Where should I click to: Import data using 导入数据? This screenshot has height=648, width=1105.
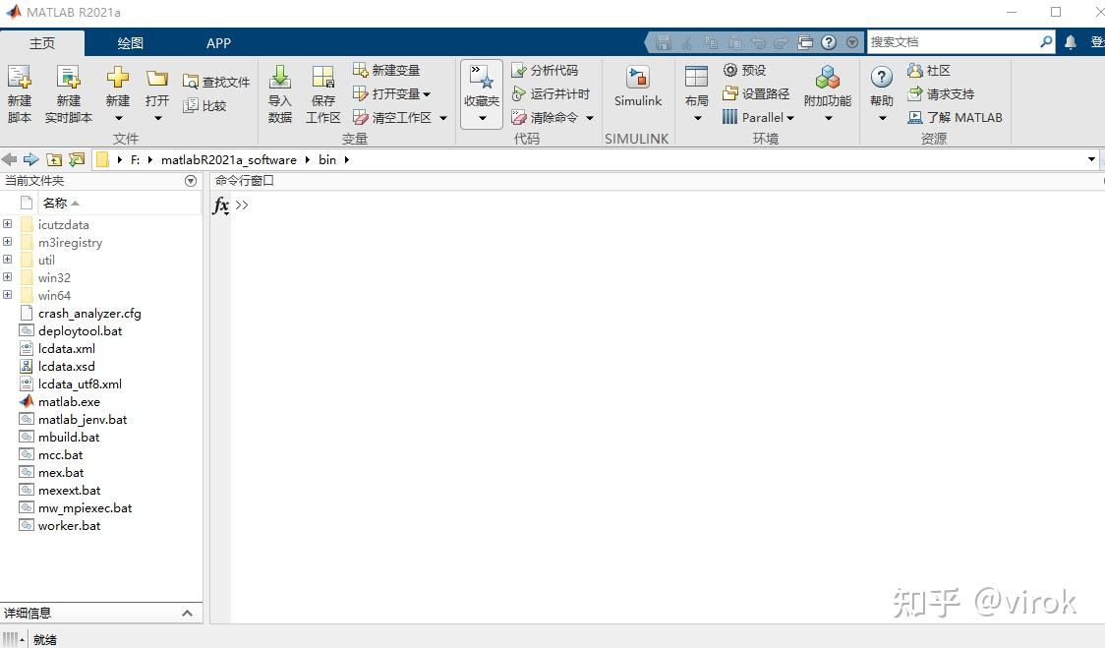click(x=280, y=93)
